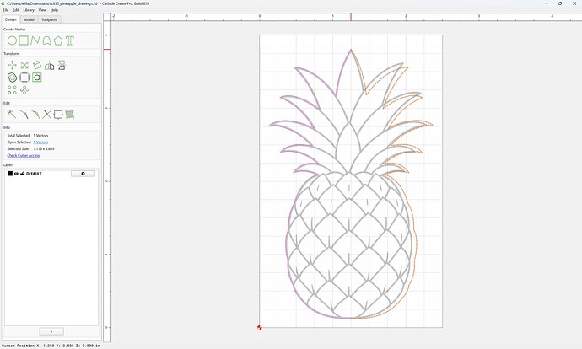
Task: Toggle DEFAULT layer visibility eye
Action: (16, 174)
